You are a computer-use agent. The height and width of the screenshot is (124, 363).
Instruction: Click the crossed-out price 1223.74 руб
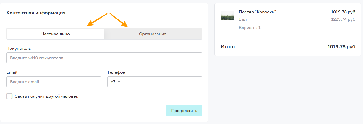click(343, 19)
